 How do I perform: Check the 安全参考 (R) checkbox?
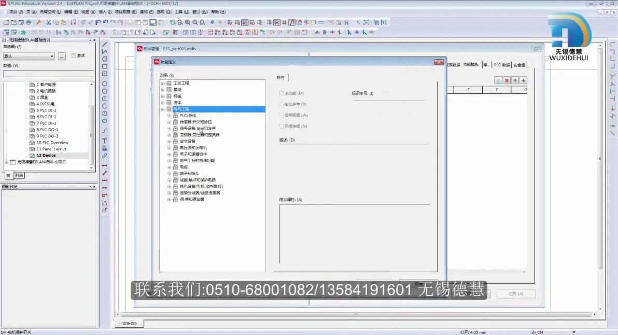coord(282,104)
